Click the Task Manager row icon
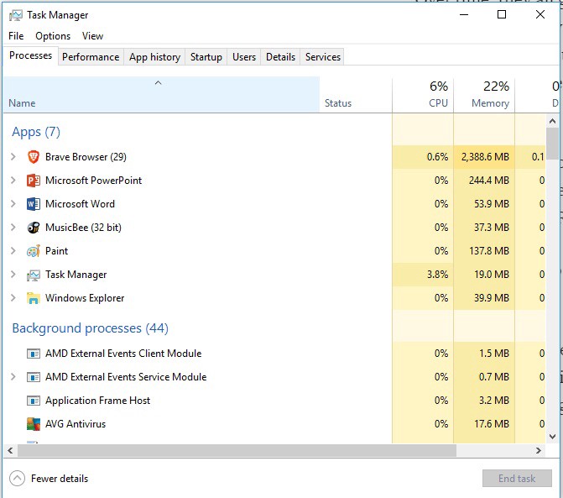The height and width of the screenshot is (498, 563). 34,275
